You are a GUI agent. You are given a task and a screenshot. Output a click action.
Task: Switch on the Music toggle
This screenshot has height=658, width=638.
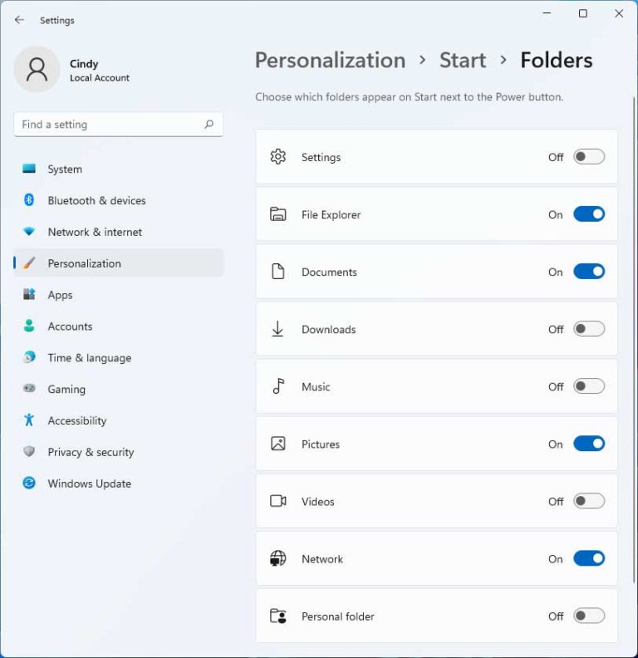589,386
